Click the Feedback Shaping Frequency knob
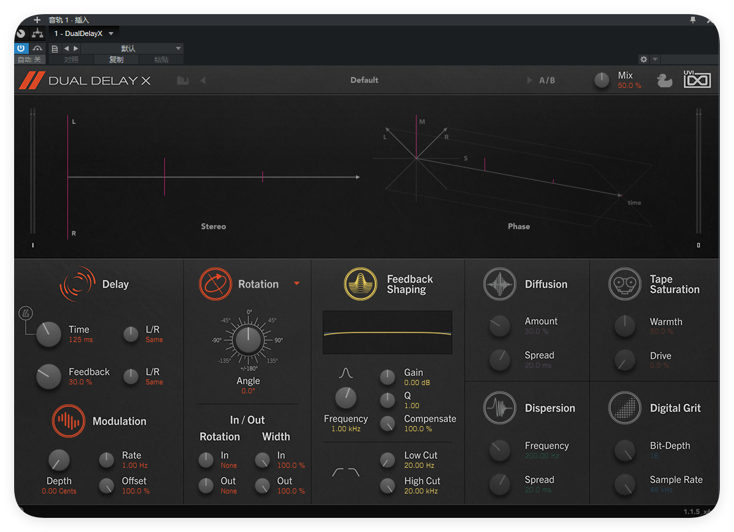 (x=346, y=398)
